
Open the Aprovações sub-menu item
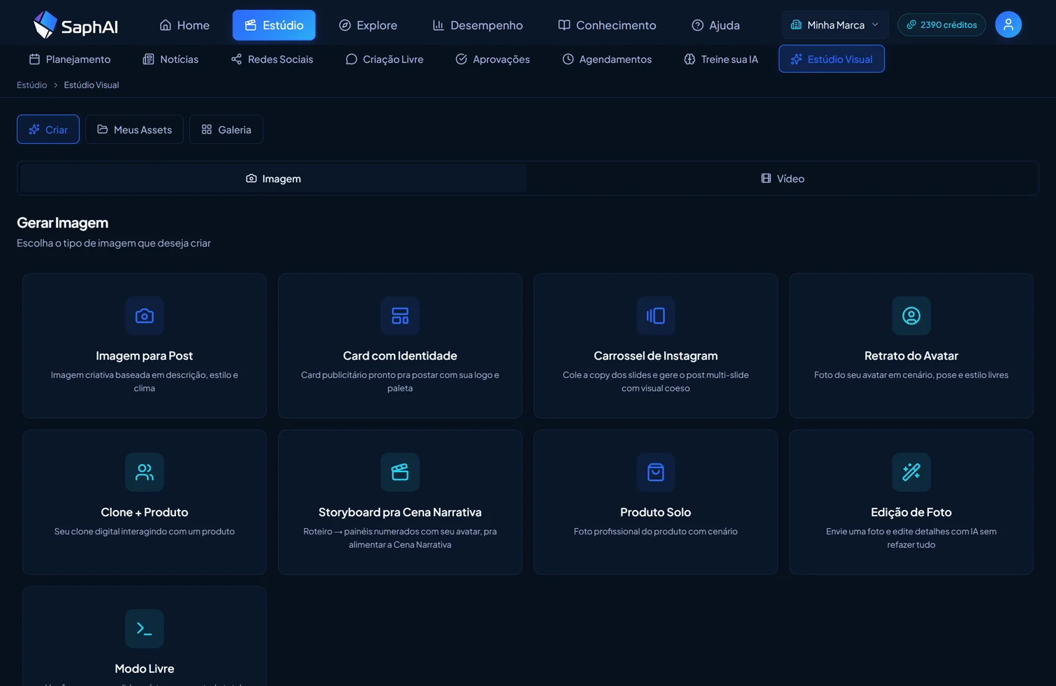tap(493, 59)
